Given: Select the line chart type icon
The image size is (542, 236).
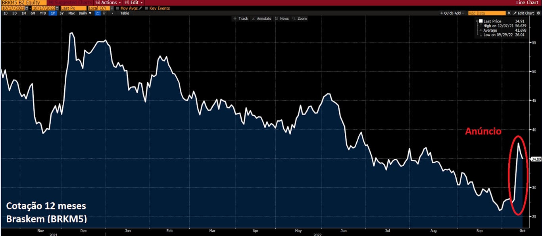Looking at the screenshot, I should tap(98, 13).
